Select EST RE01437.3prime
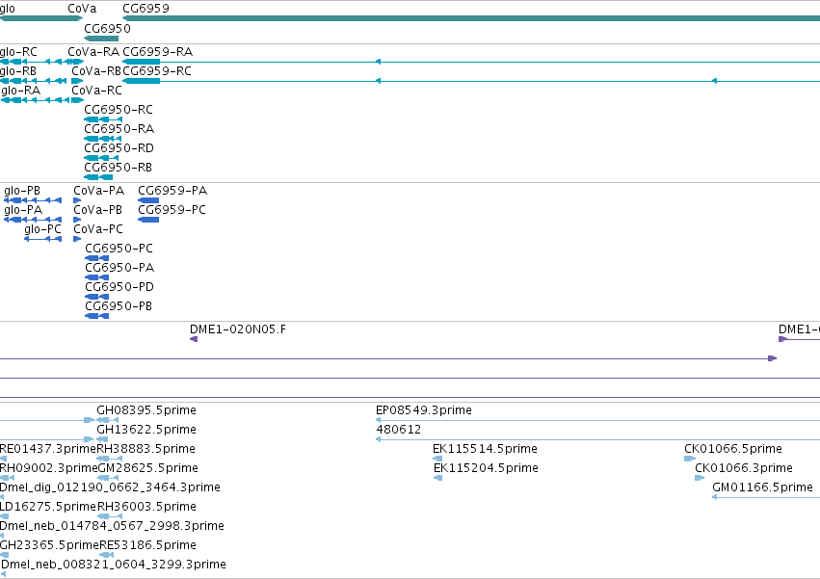 [x=48, y=449]
